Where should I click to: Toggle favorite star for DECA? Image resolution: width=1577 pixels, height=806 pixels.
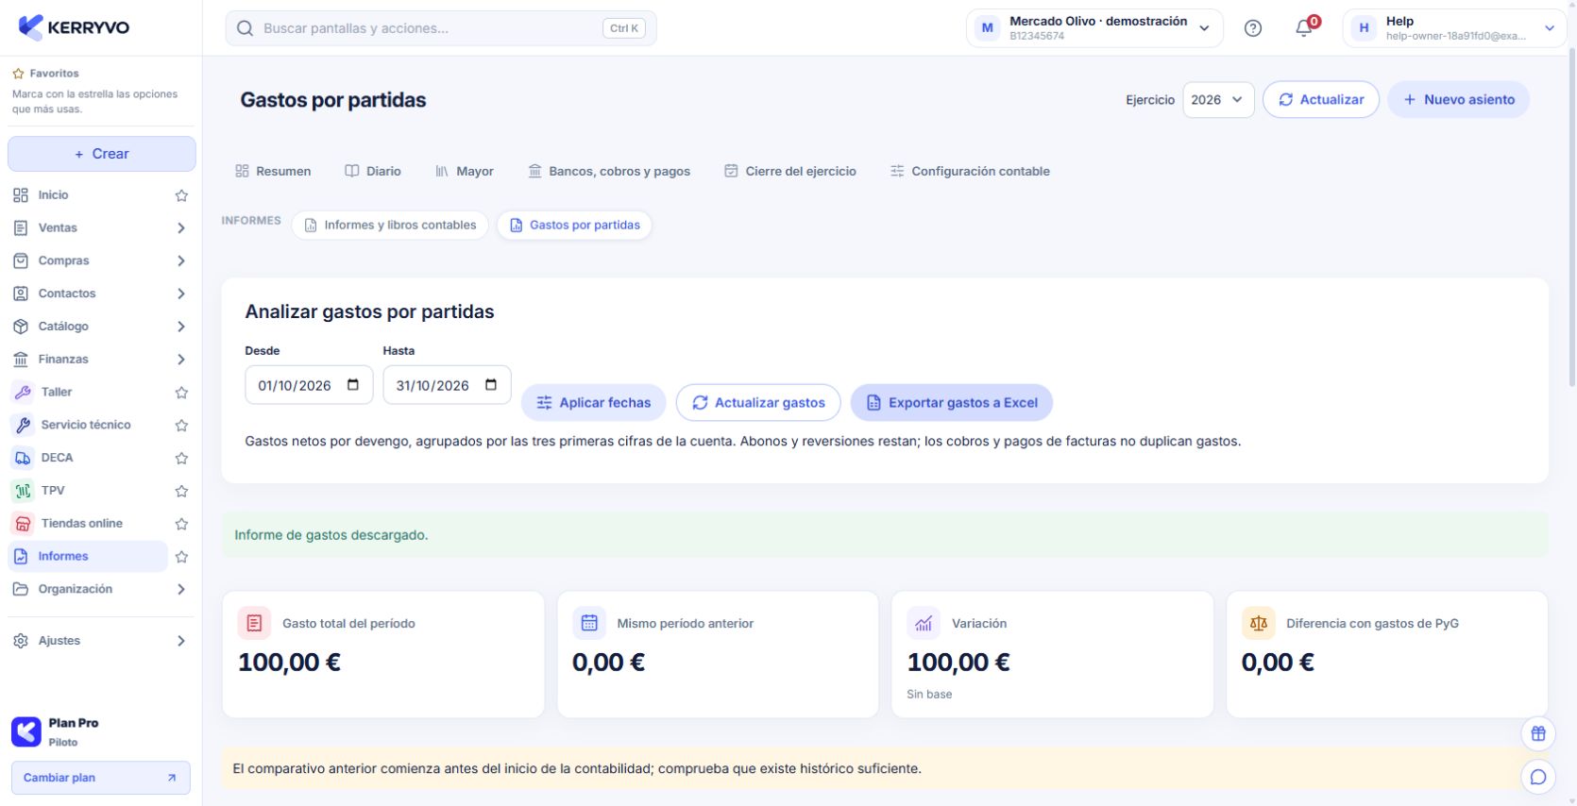tap(181, 458)
